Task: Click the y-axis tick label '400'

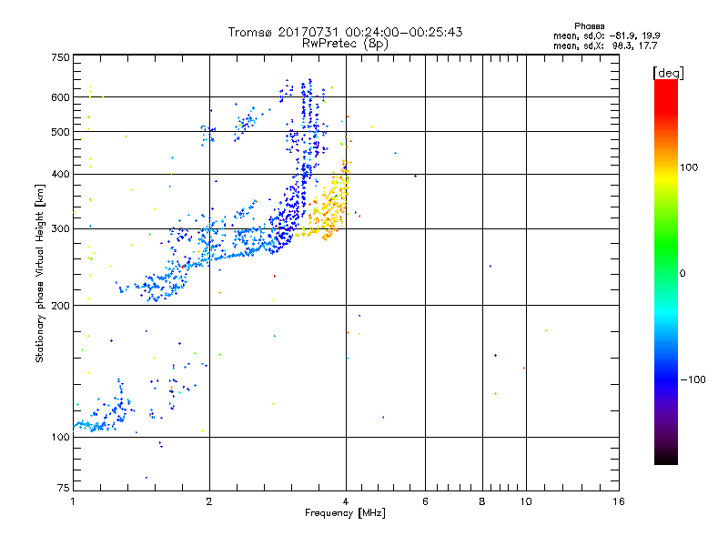Action: click(x=60, y=175)
